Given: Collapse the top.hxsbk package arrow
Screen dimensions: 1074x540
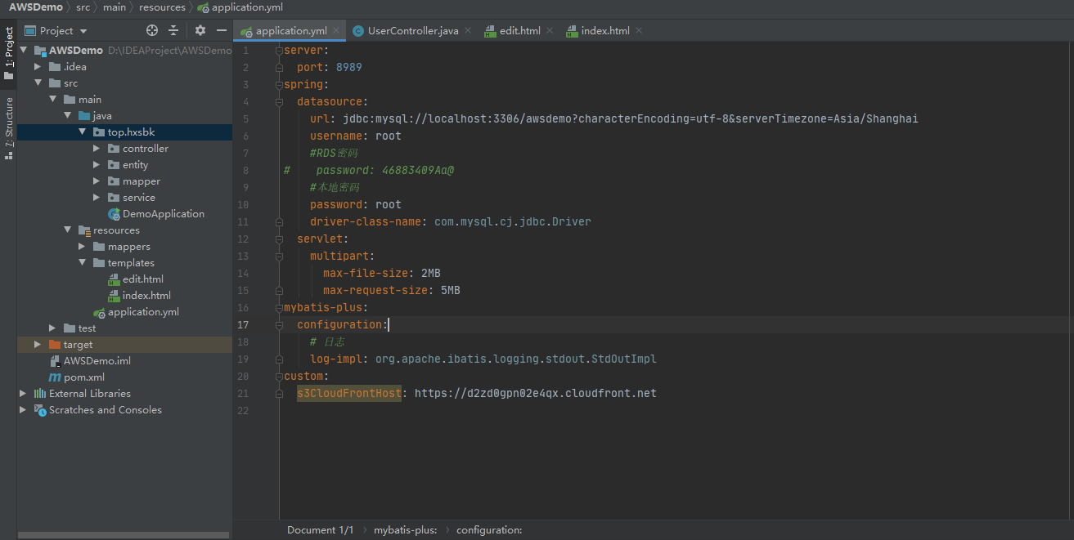Looking at the screenshot, I should 83,132.
